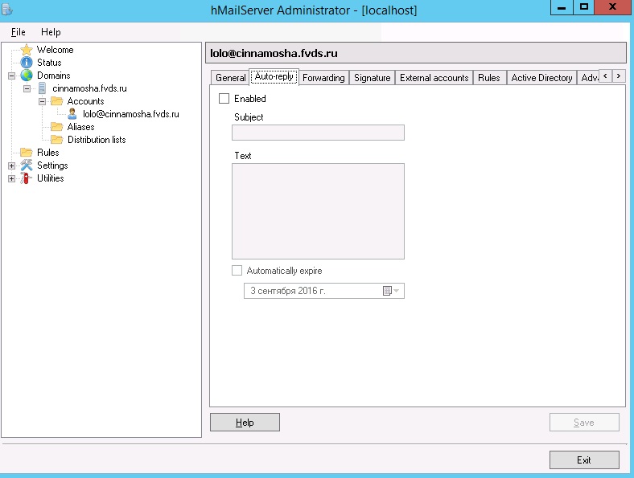634x478 pixels.
Task: Click the Rules folder icon in tree
Action: (27, 153)
